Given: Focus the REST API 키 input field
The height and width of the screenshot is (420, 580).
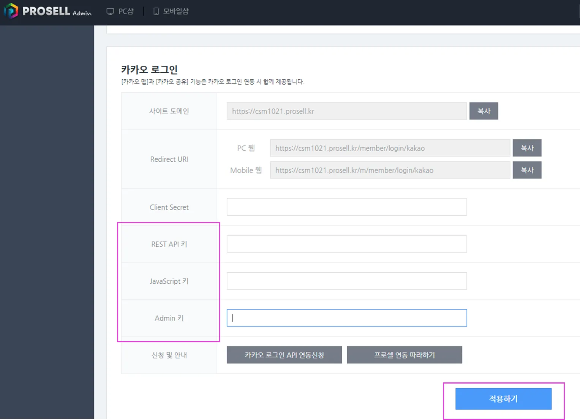Looking at the screenshot, I should (347, 244).
